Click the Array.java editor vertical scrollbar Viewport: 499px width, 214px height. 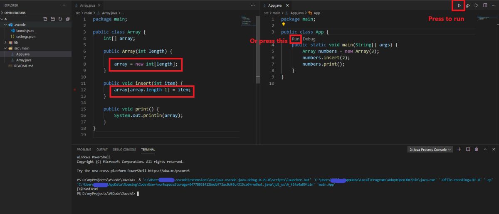tap(258, 50)
